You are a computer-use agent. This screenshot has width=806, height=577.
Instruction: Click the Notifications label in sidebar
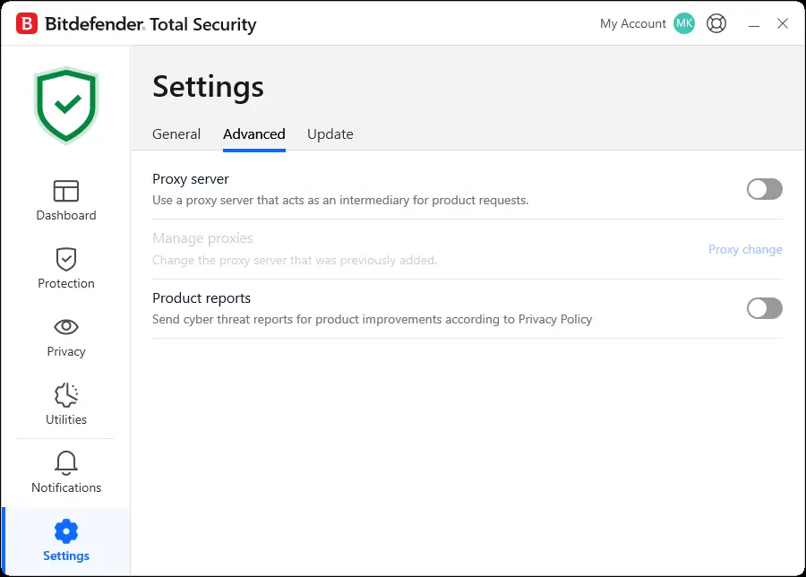pyautogui.click(x=65, y=487)
